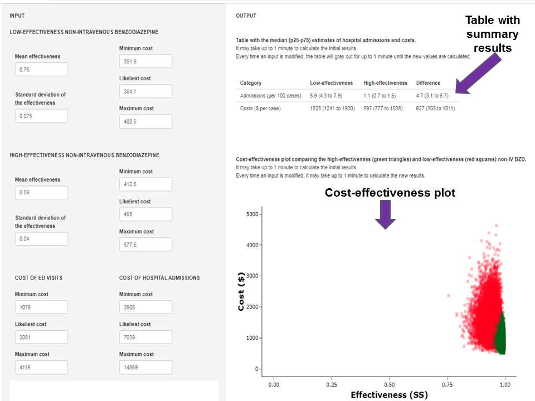Click the Minimum cost field showing 351.9

coord(145,61)
